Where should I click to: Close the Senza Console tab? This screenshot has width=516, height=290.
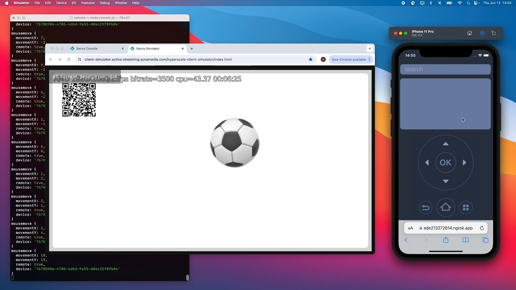[123, 48]
